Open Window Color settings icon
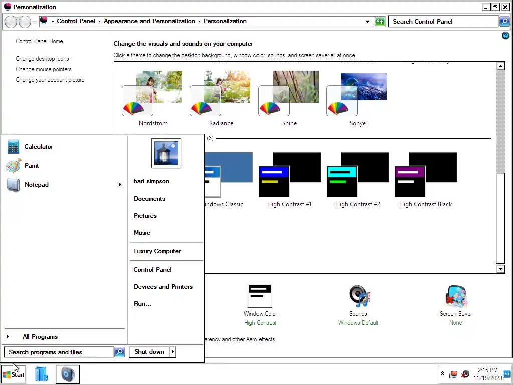Image resolution: width=513 pixels, height=385 pixels. point(260,296)
